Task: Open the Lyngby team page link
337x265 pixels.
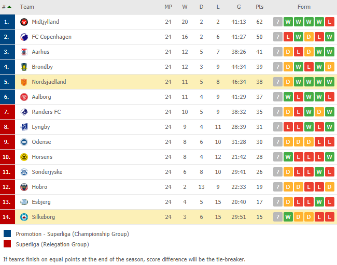Action: pyautogui.click(x=41, y=127)
